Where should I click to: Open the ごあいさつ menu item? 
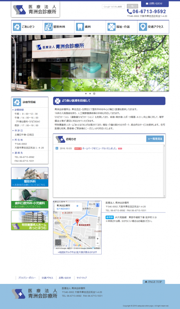(x=27, y=27)
